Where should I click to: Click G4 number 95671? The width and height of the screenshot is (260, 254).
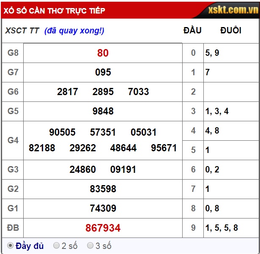[164, 148]
